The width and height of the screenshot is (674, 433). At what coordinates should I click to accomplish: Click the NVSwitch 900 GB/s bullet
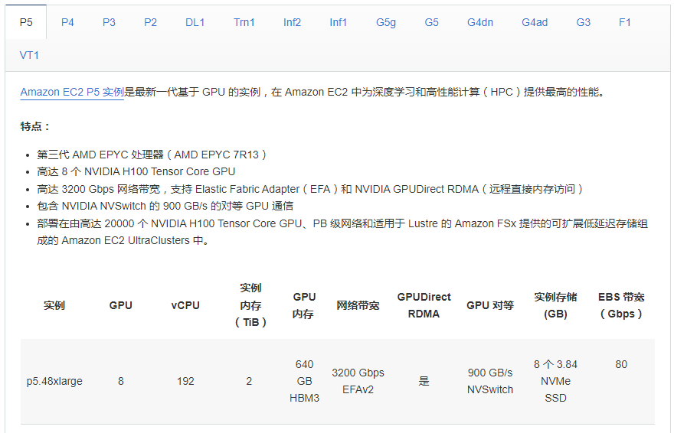coord(165,206)
